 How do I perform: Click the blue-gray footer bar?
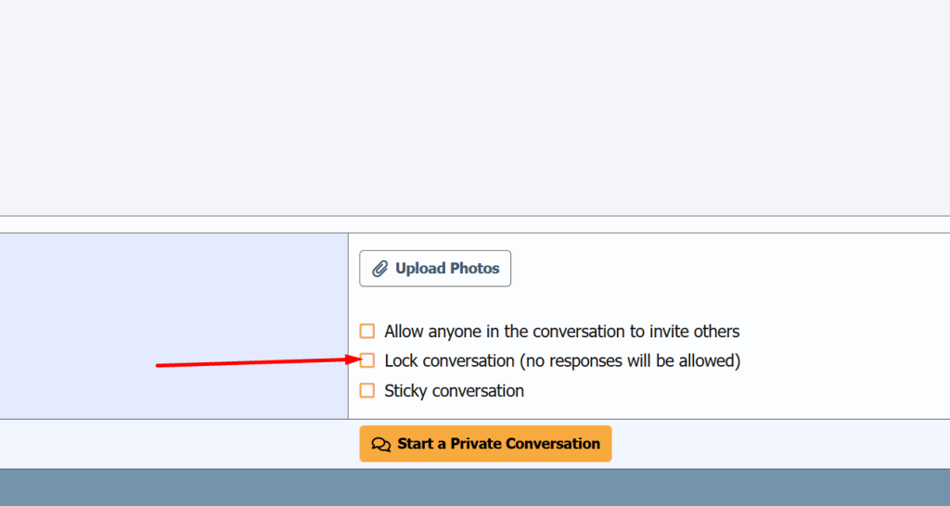475,487
